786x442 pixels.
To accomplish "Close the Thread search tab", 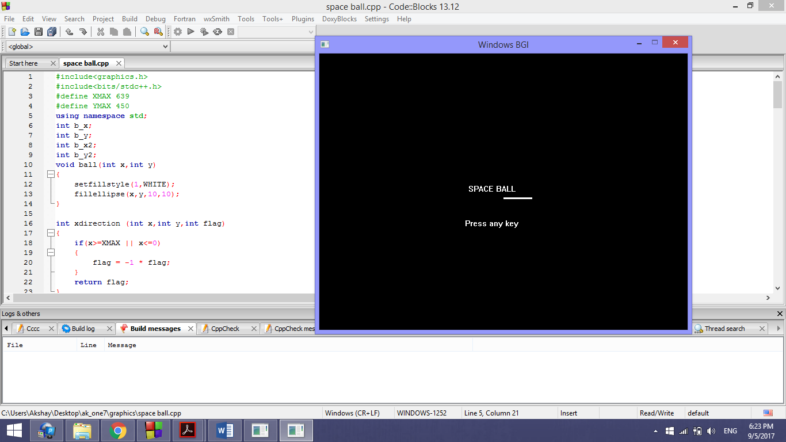I will 762,329.
